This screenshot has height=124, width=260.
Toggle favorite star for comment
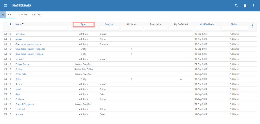click(11, 109)
